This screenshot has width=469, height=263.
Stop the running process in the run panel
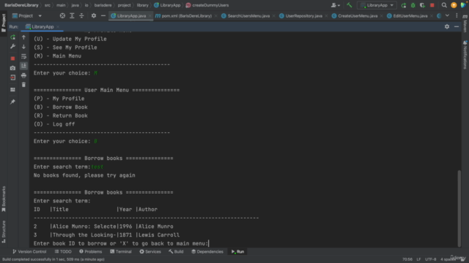click(12, 58)
